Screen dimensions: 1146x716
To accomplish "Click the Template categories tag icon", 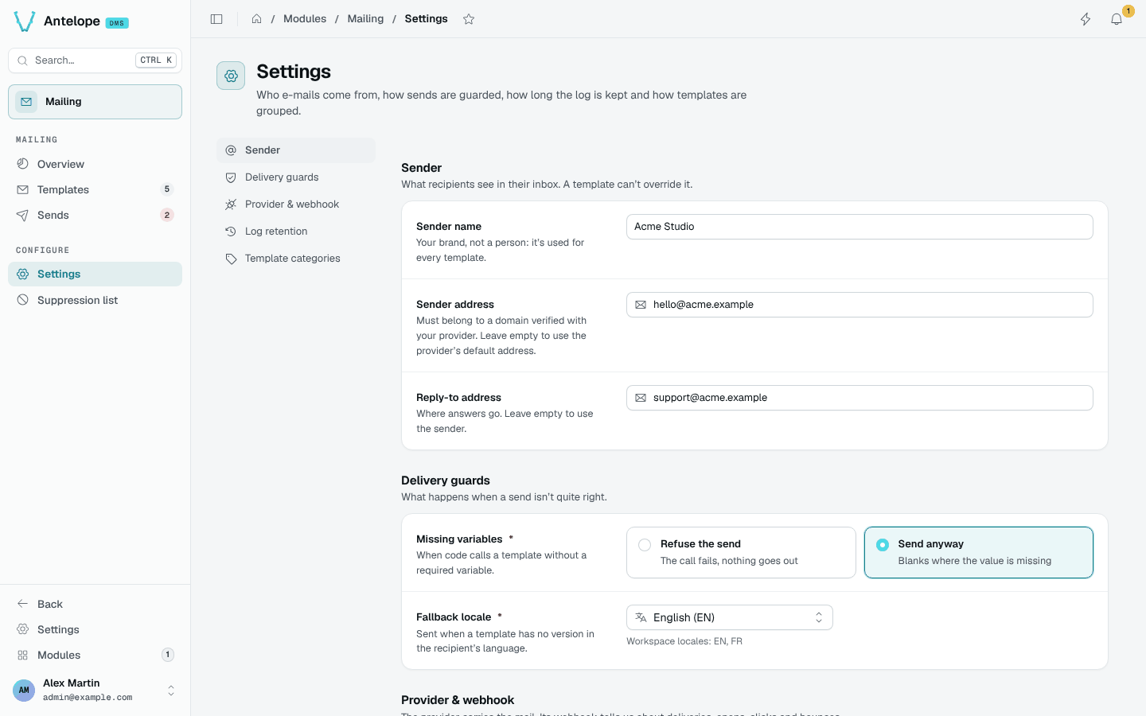I will 231,259.
